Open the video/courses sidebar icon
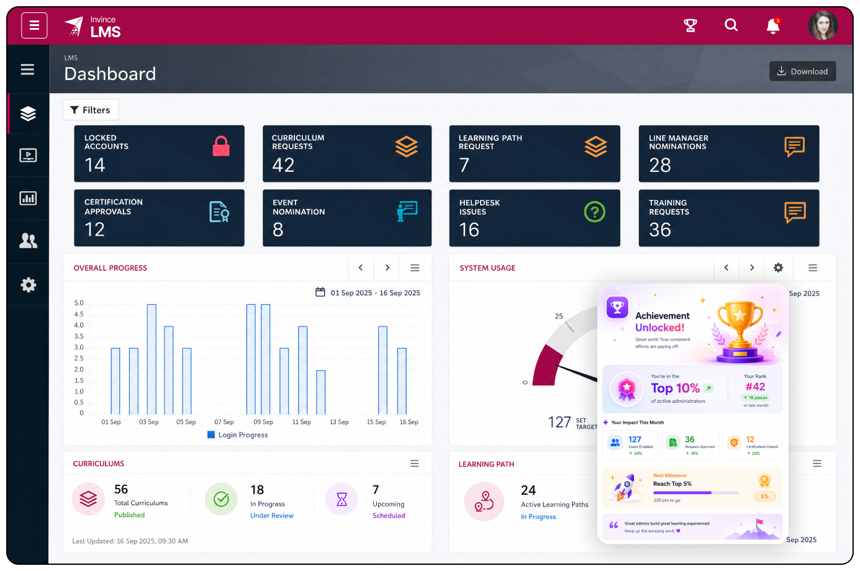The image size is (860, 571). click(28, 155)
